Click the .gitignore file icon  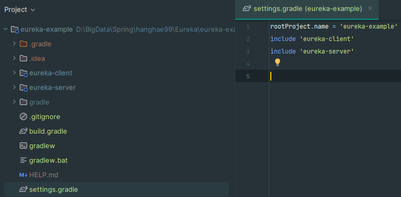(x=23, y=117)
